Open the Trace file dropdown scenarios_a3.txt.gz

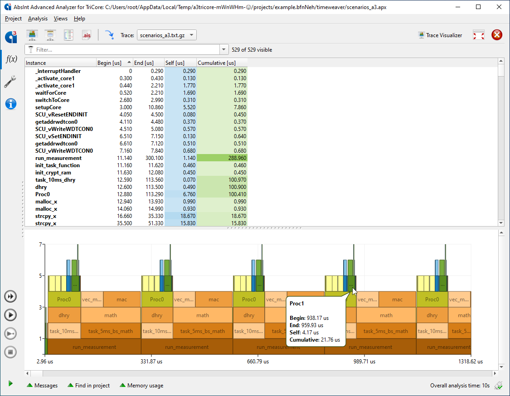166,35
